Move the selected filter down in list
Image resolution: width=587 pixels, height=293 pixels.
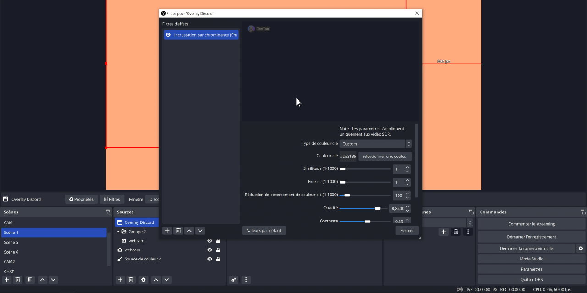(200, 231)
